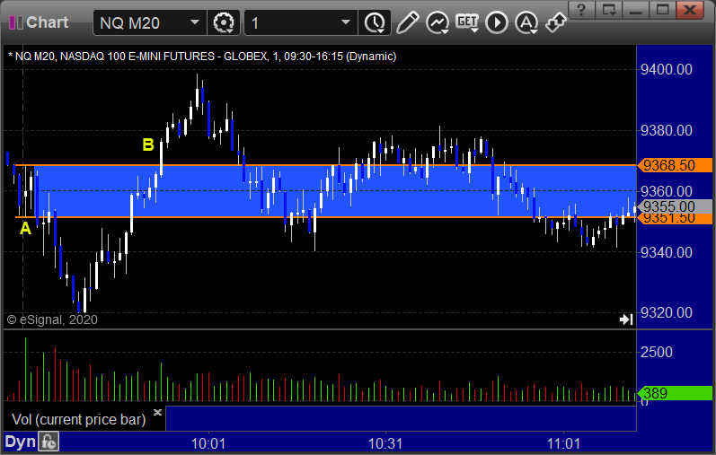This screenshot has width=716, height=455.
Task: Click the yellow B annotation label
Action: (148, 144)
